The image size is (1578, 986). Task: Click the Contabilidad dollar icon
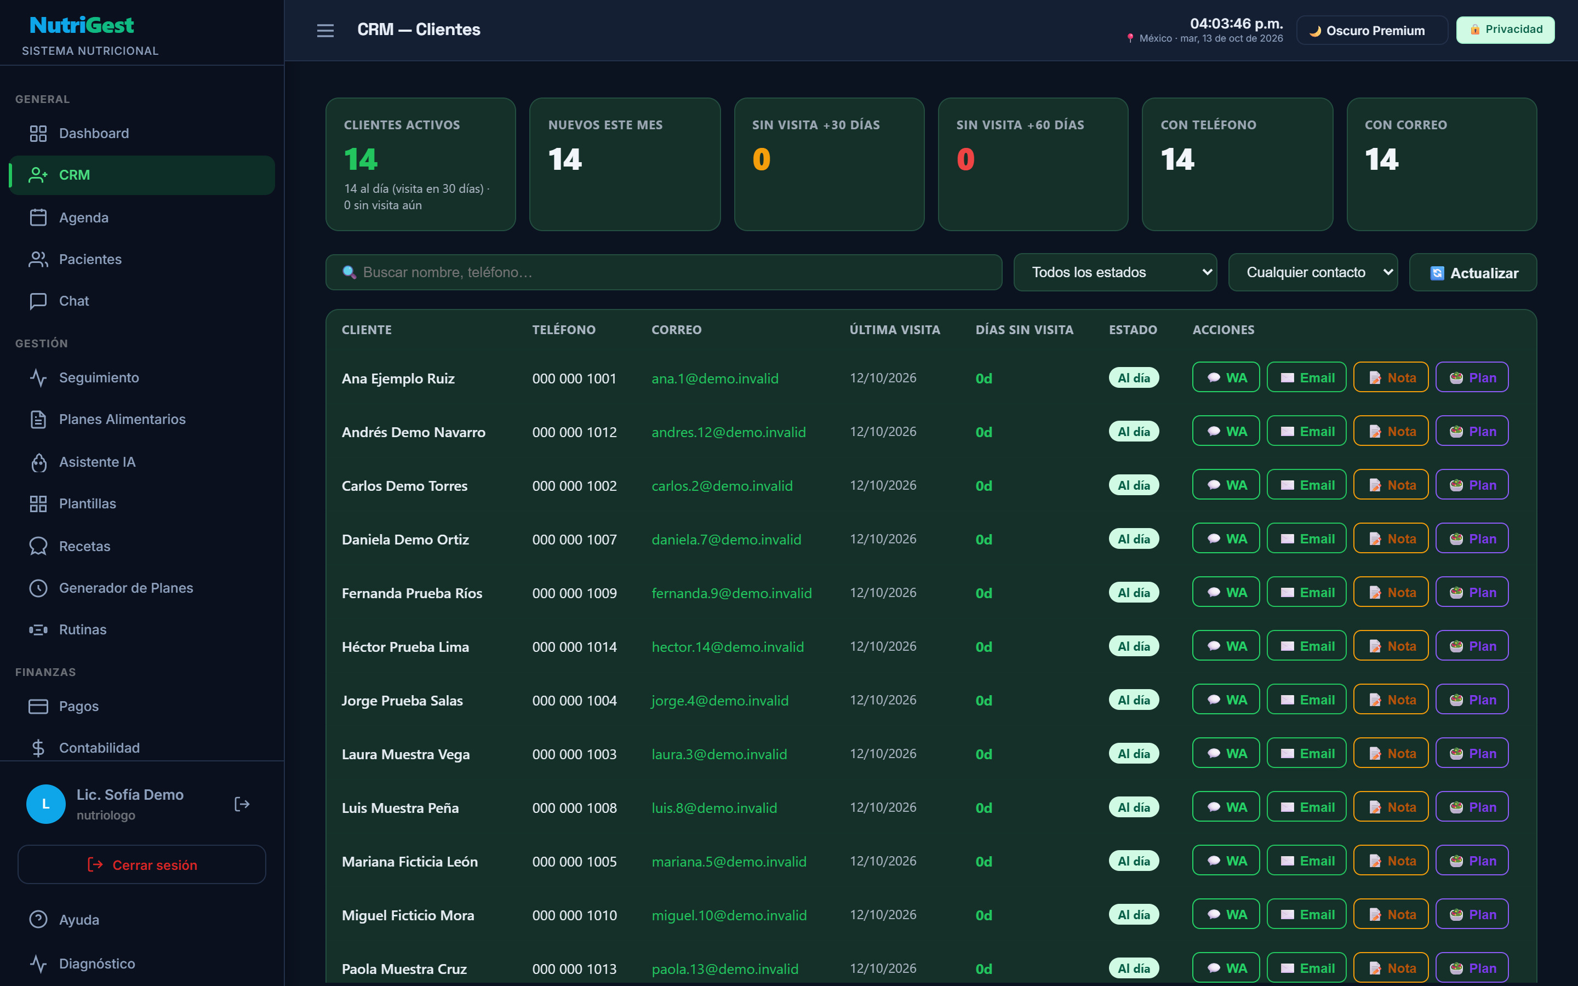38,748
